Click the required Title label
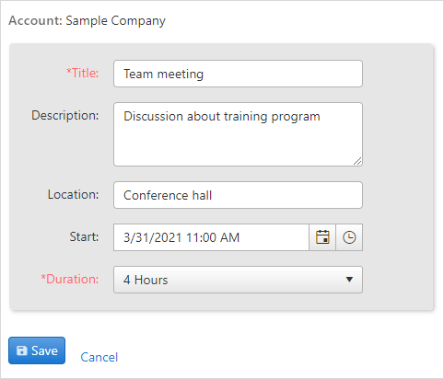The image size is (444, 379). tap(83, 74)
